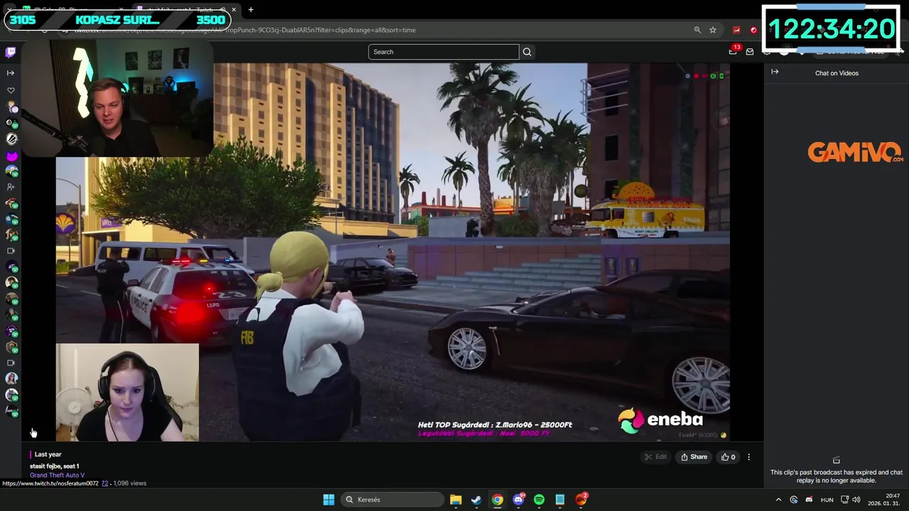Switch to Chrome in the taskbar

[498, 500]
